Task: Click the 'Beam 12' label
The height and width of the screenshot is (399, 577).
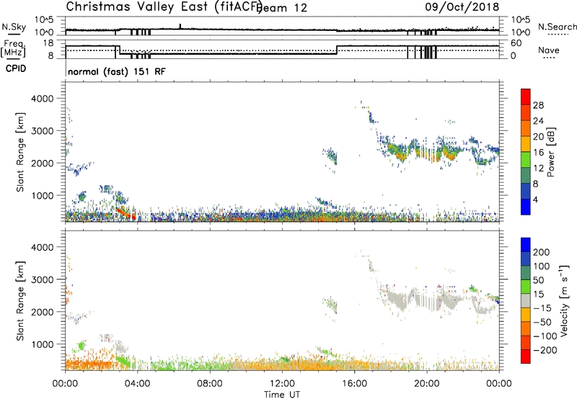Action: pyautogui.click(x=282, y=8)
